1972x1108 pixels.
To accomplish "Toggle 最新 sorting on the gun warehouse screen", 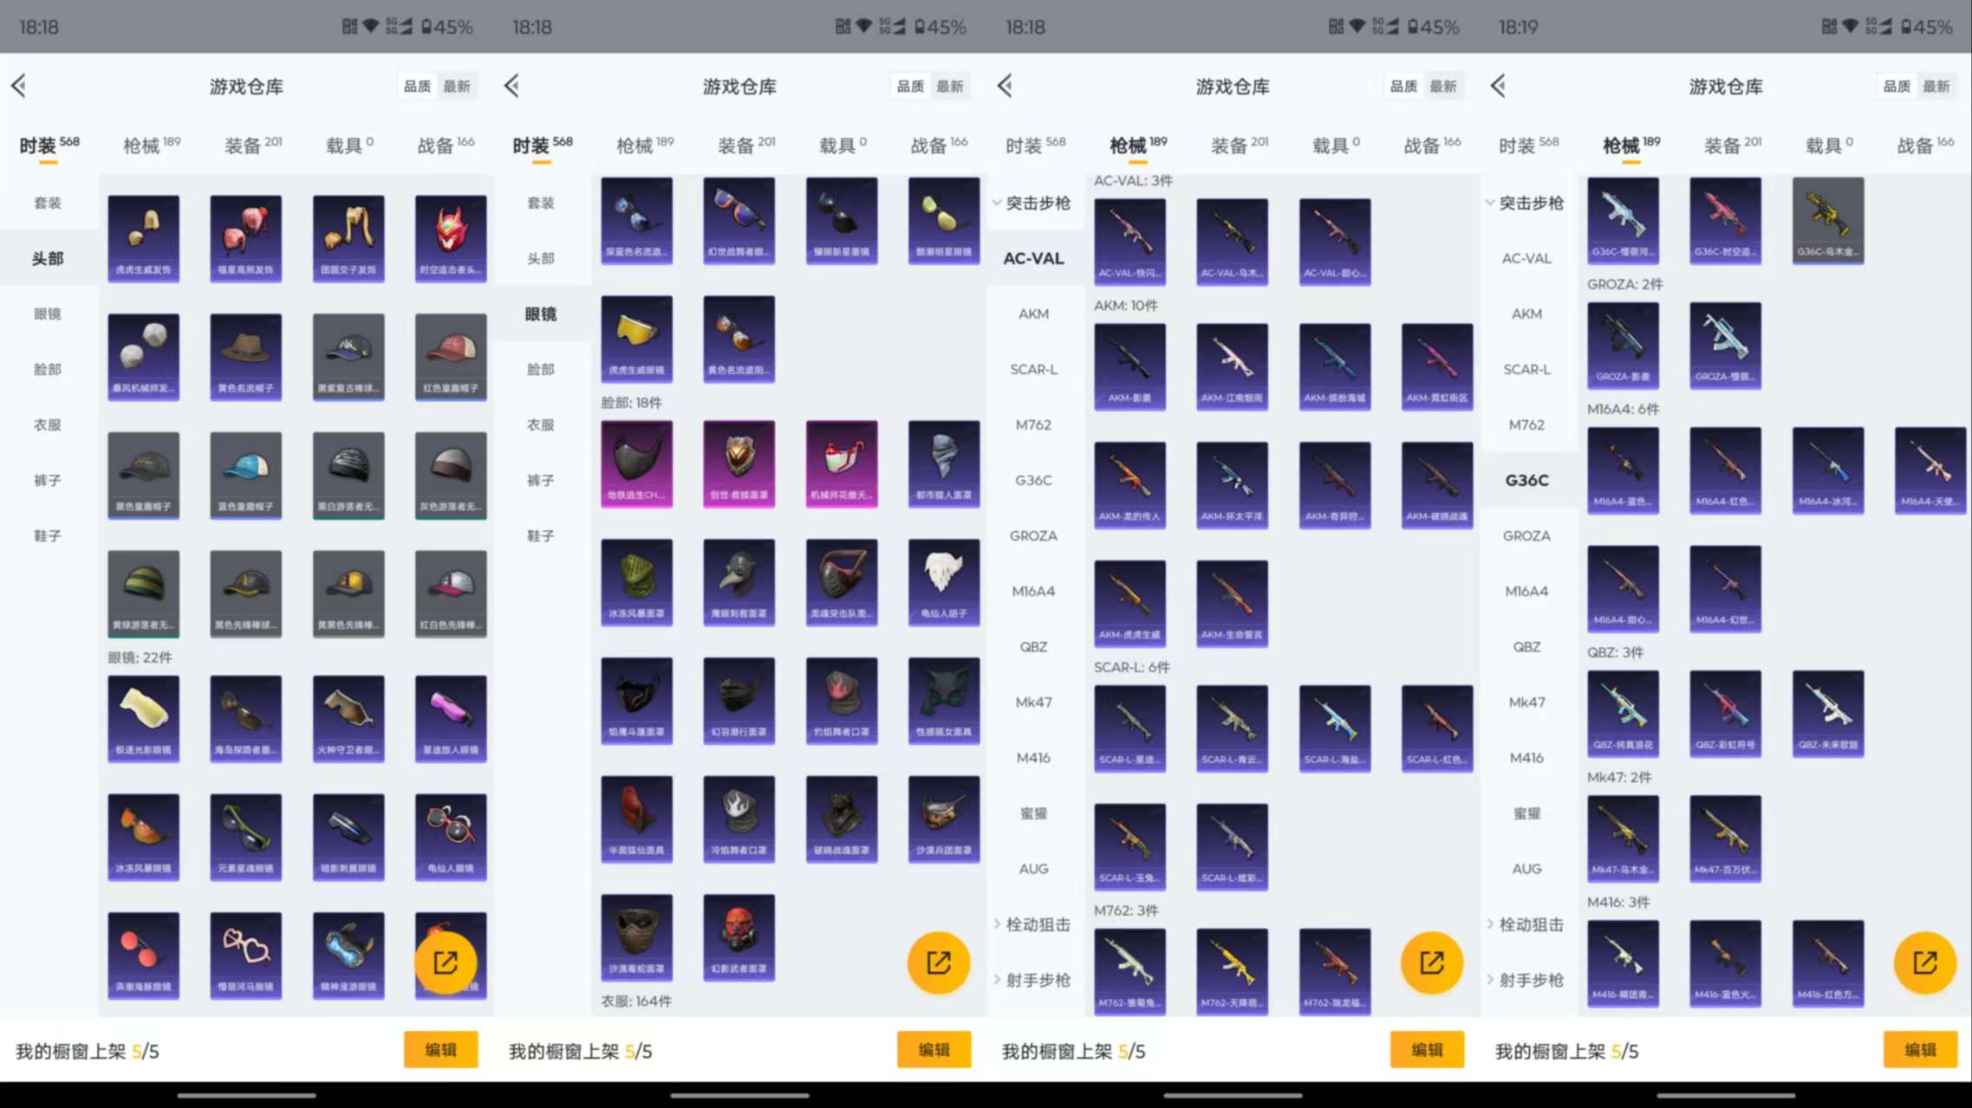I will tap(1445, 86).
